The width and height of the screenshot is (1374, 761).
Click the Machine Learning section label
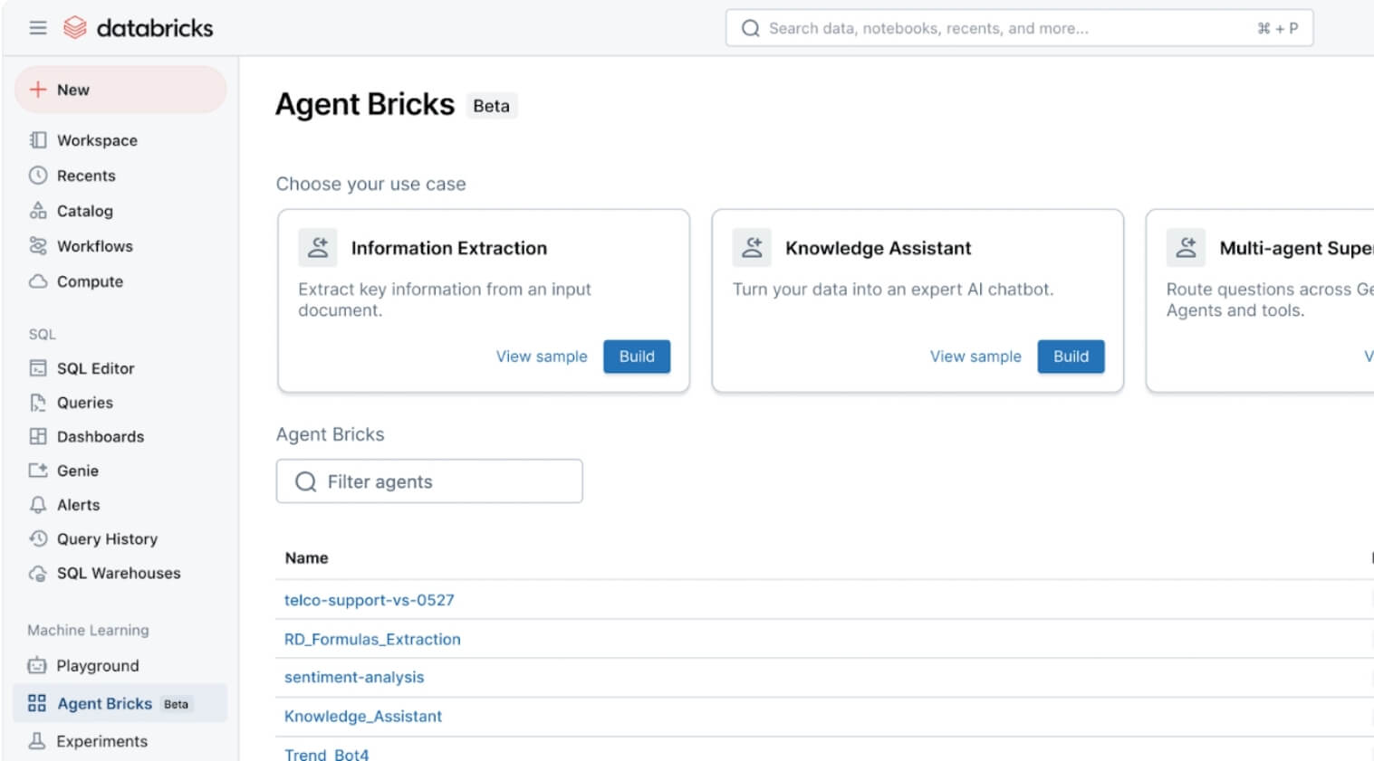pos(88,630)
